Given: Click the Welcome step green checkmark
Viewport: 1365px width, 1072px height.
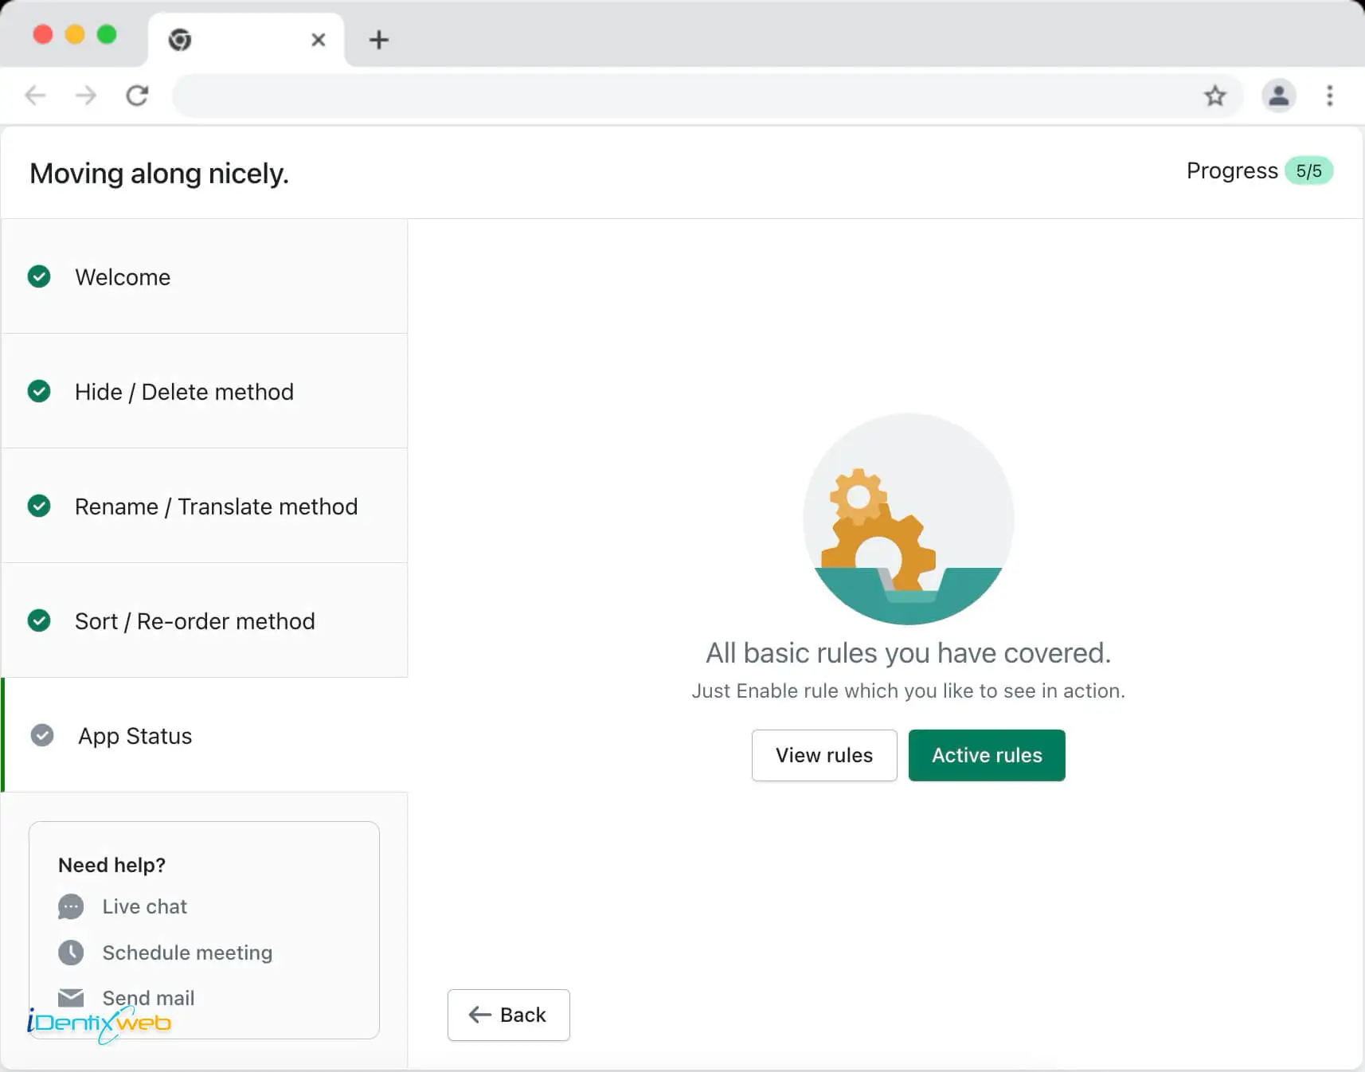Looking at the screenshot, I should [39, 276].
